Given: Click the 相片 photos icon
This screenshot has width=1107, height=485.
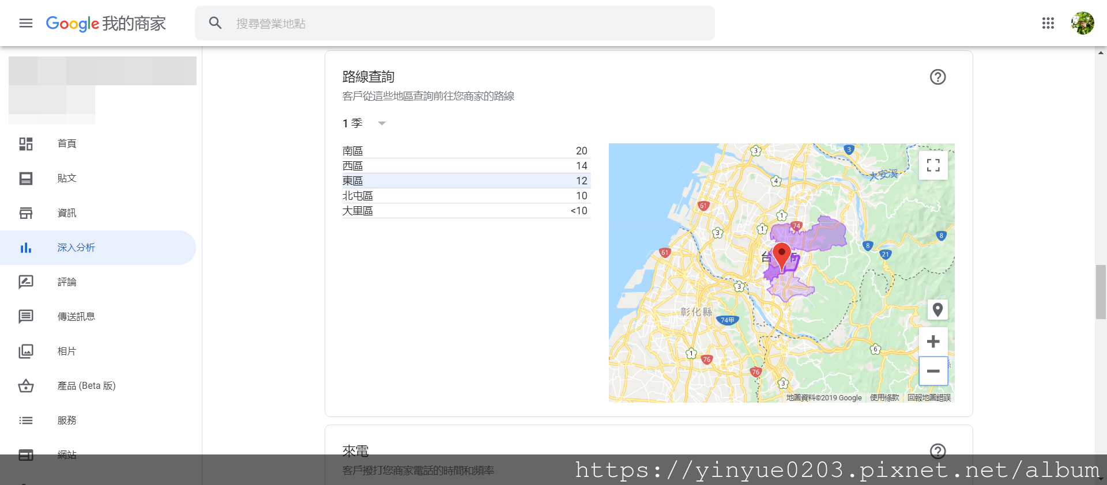Looking at the screenshot, I should coord(26,351).
